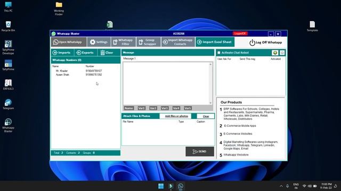Image resolution: width=341 pixels, height=191 pixels.
Task: Open the Recycle Bin desktop icon
Action: [9, 26]
